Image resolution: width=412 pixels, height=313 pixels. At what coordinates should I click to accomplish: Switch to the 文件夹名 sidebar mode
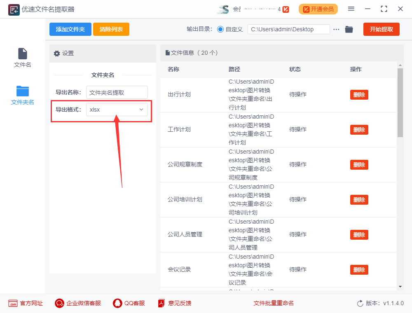point(22,94)
